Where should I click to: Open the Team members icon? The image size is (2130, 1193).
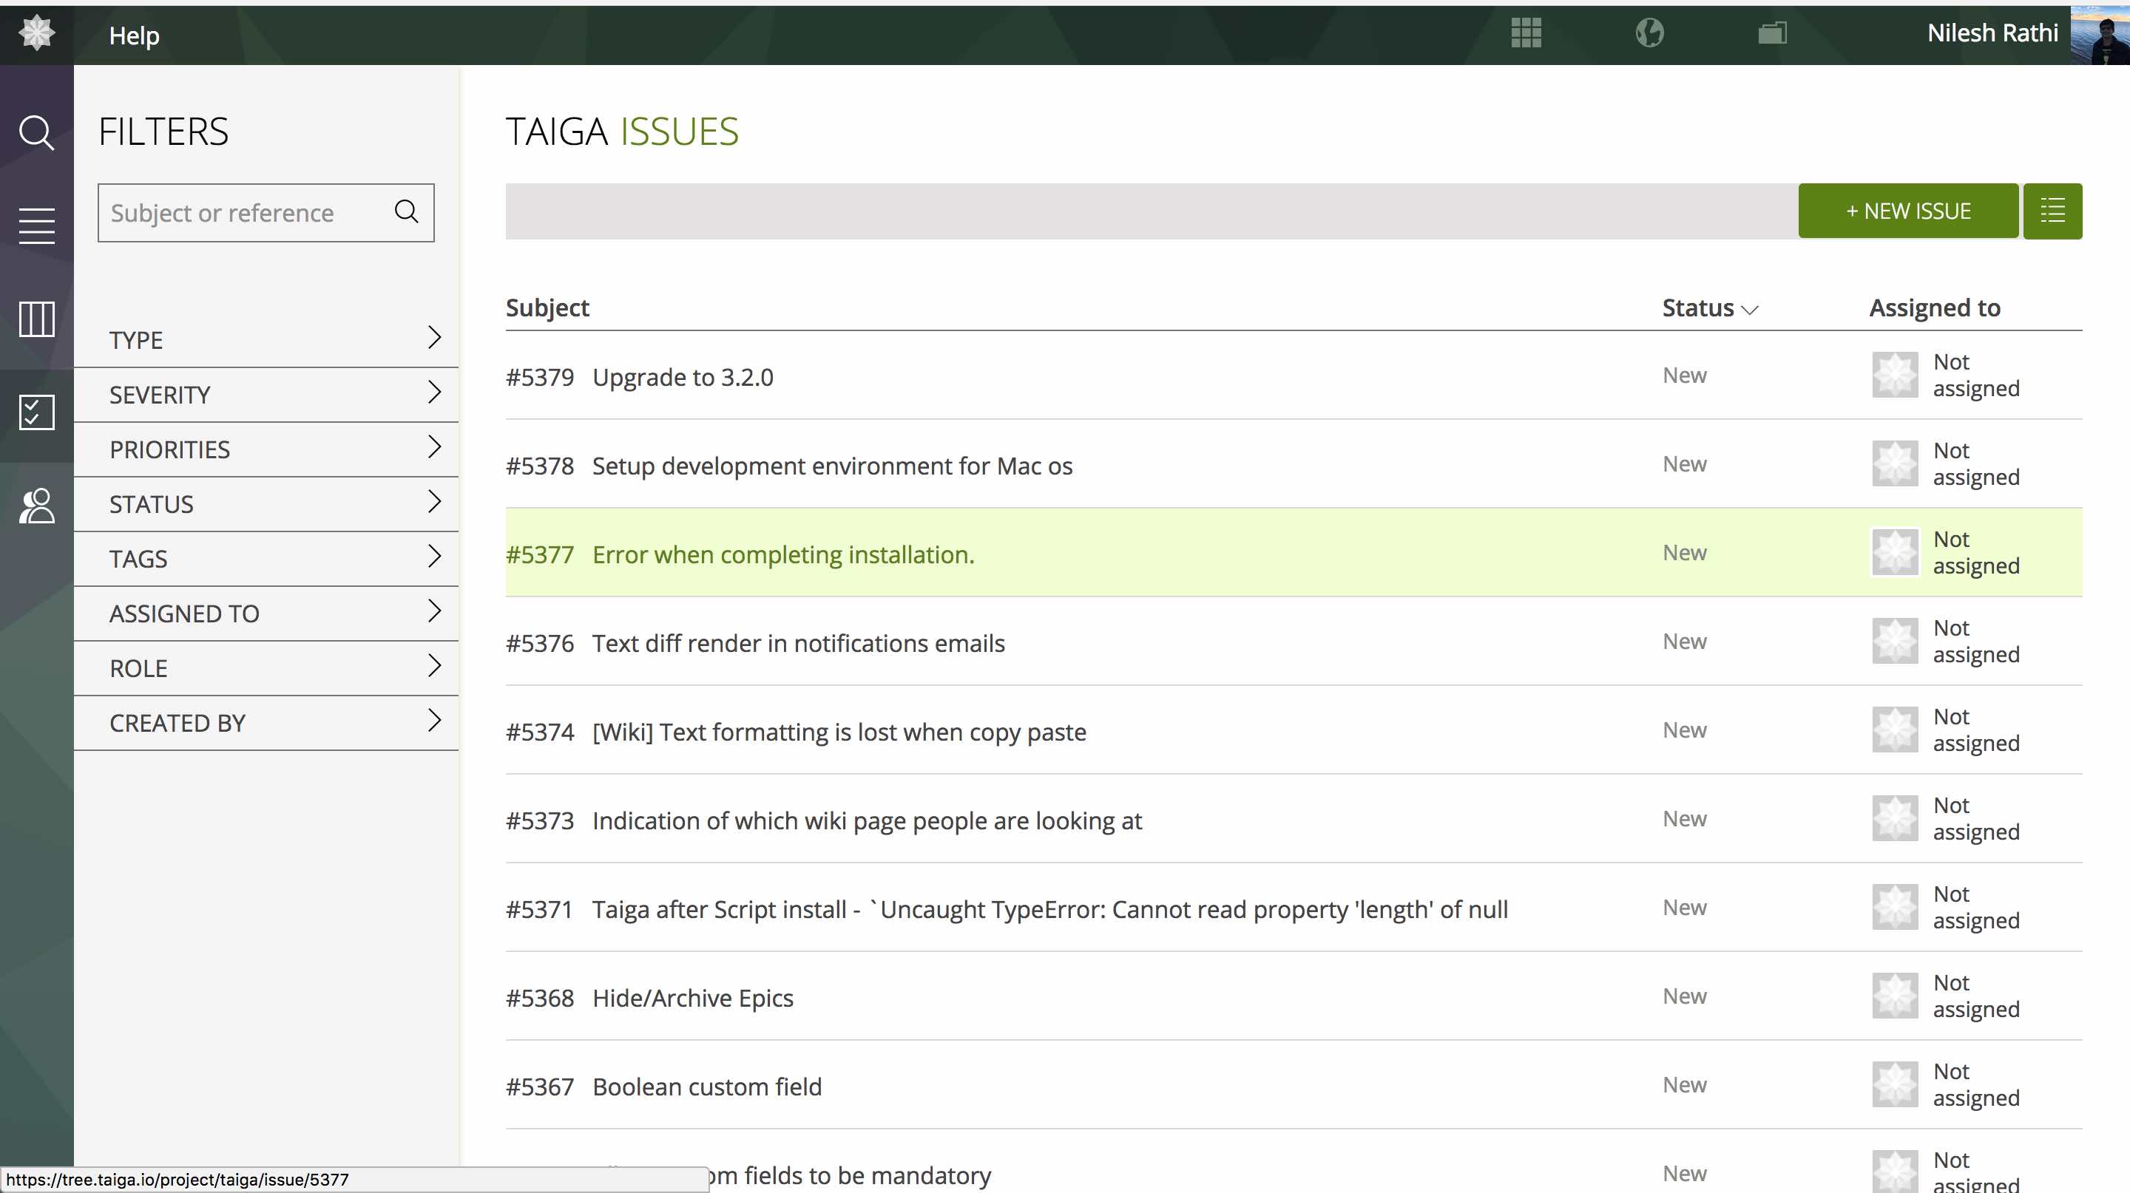pyautogui.click(x=36, y=506)
